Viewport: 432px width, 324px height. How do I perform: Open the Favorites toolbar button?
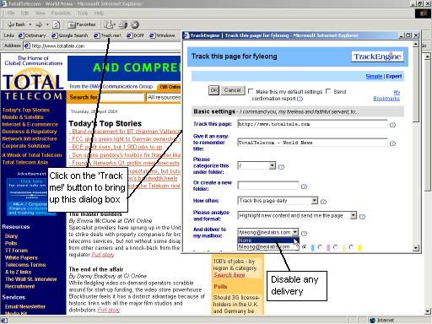pyautogui.click(x=82, y=24)
